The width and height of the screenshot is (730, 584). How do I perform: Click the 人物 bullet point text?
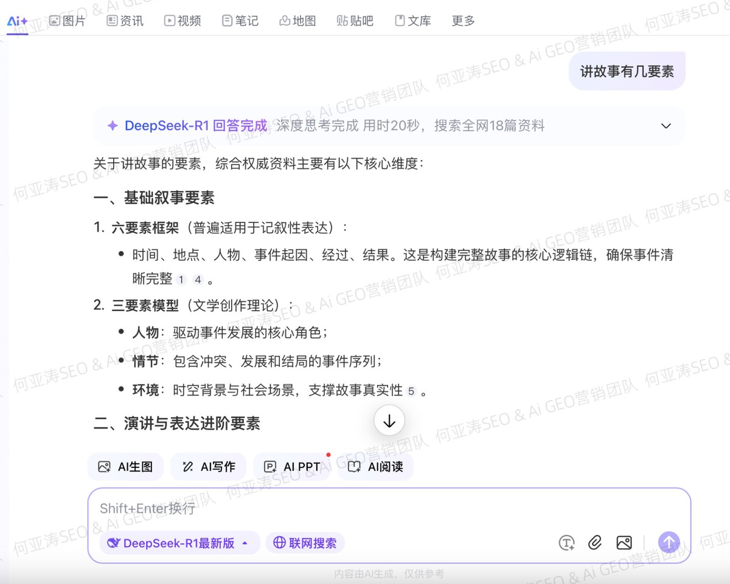[x=231, y=332]
